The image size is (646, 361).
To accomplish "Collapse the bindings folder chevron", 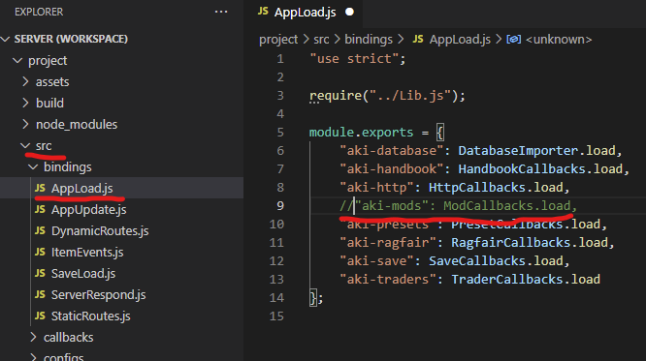I will point(33,166).
